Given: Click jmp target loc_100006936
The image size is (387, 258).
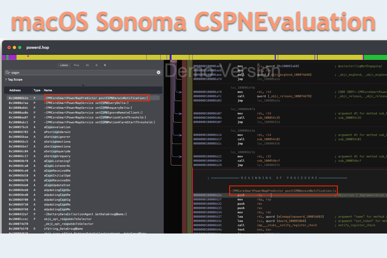Looking at the screenshot, I should [x=269, y=144].
